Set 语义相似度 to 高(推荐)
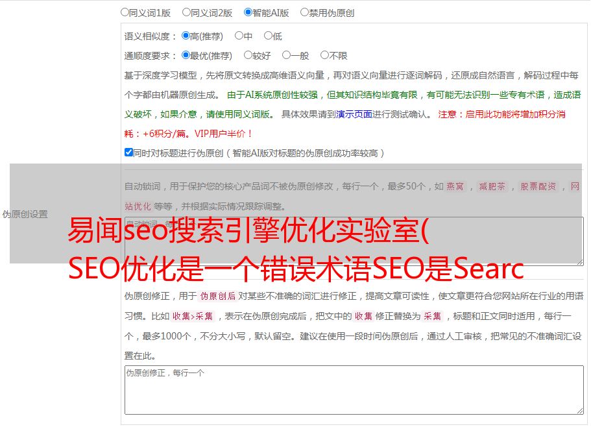Image resolution: width=591 pixels, height=427 pixels. pyautogui.click(x=186, y=36)
